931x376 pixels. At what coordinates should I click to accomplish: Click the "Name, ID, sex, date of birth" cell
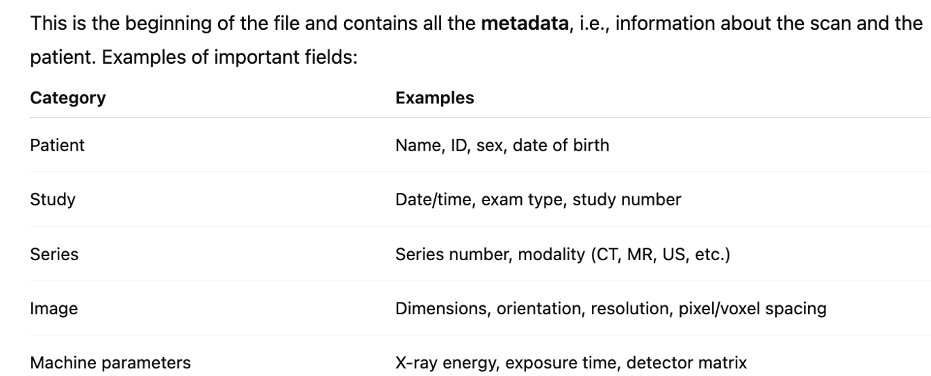(x=502, y=146)
